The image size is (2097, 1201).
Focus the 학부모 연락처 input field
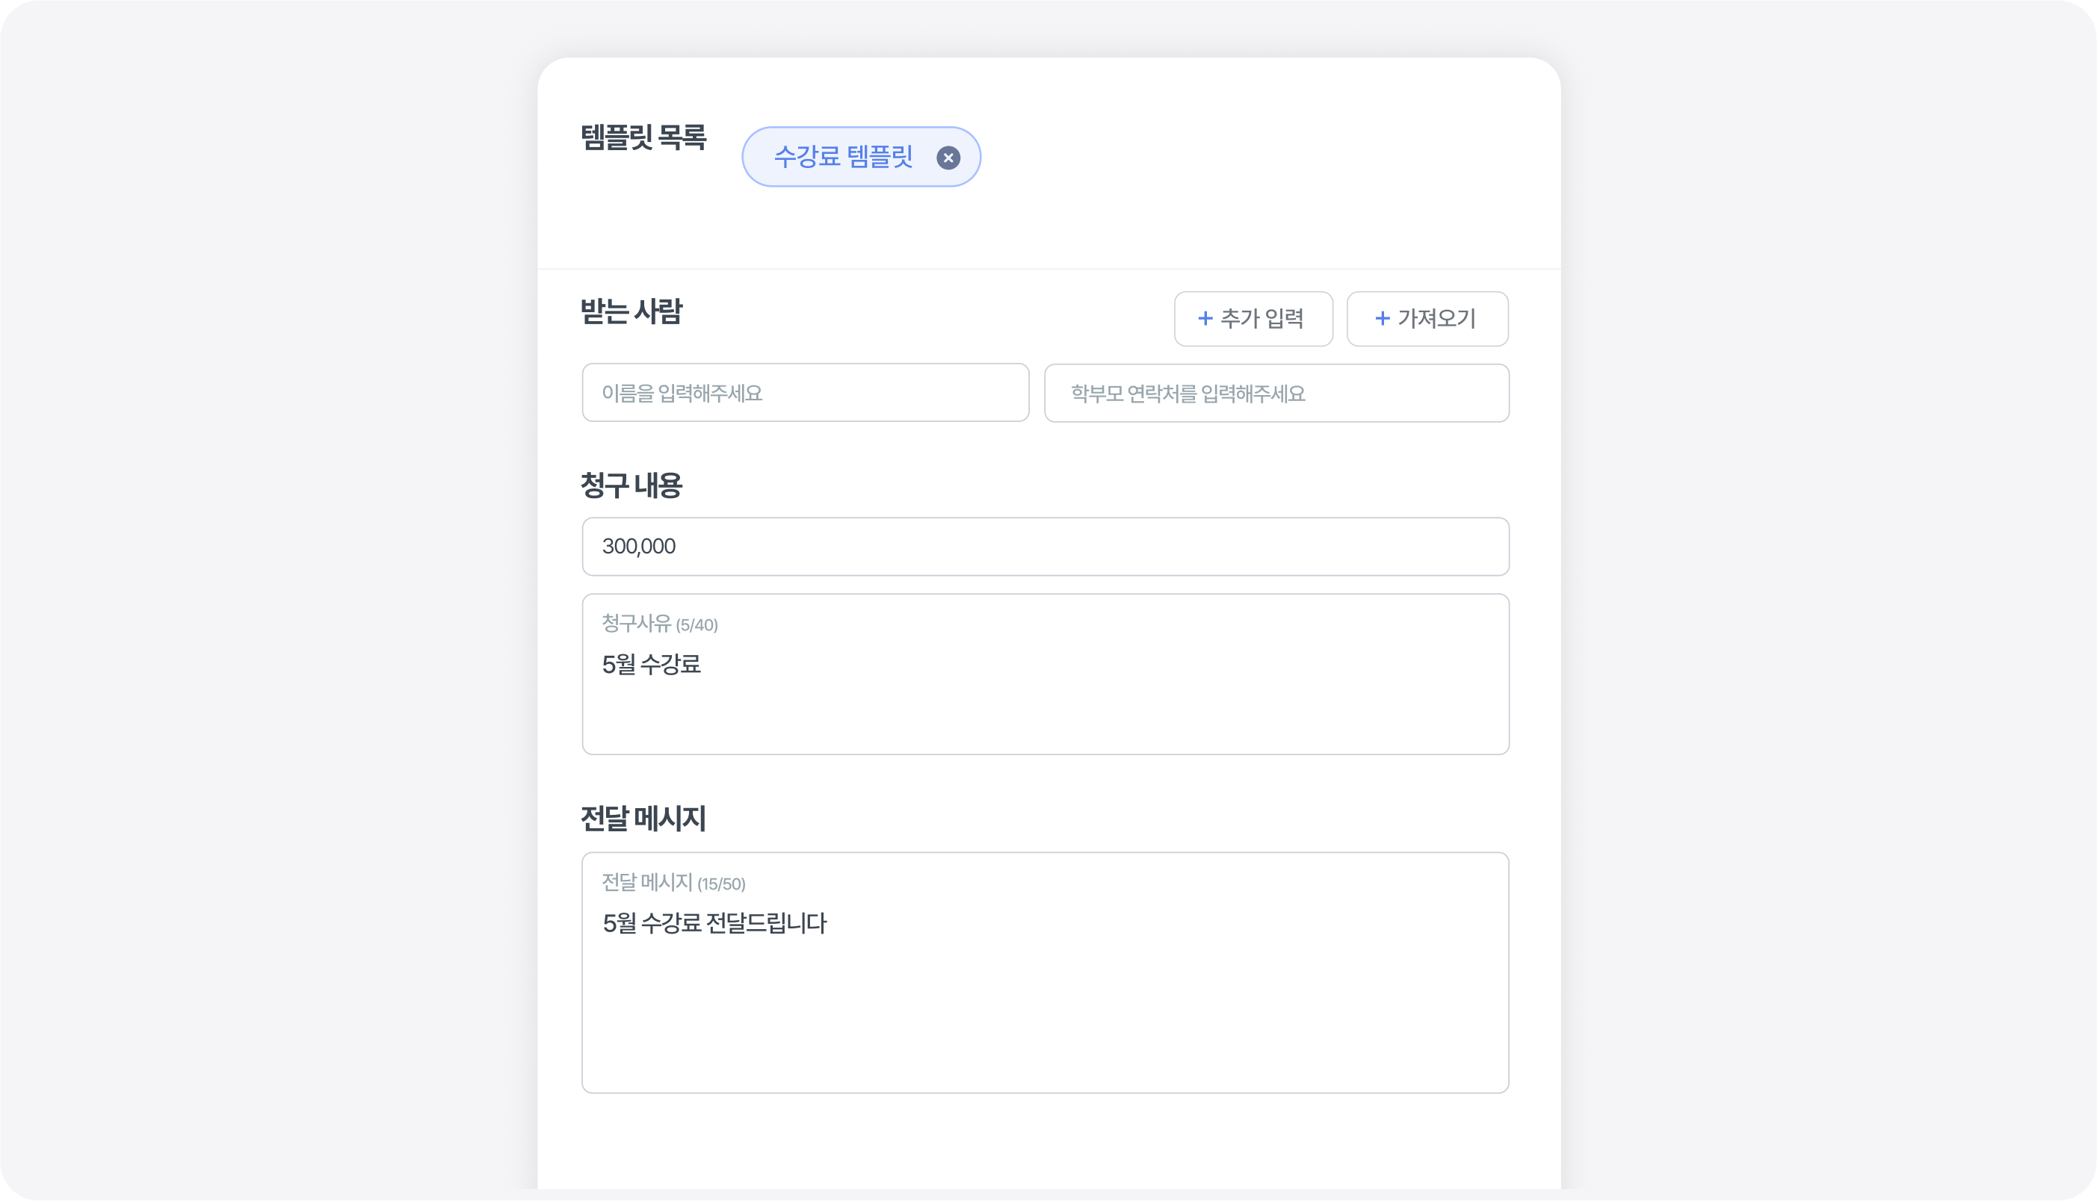(1276, 394)
